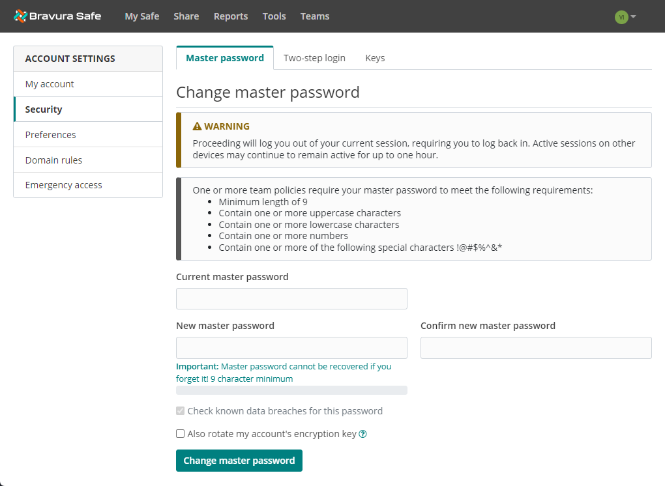
Task: Enable rotating my account's encryption key
Action: point(180,433)
